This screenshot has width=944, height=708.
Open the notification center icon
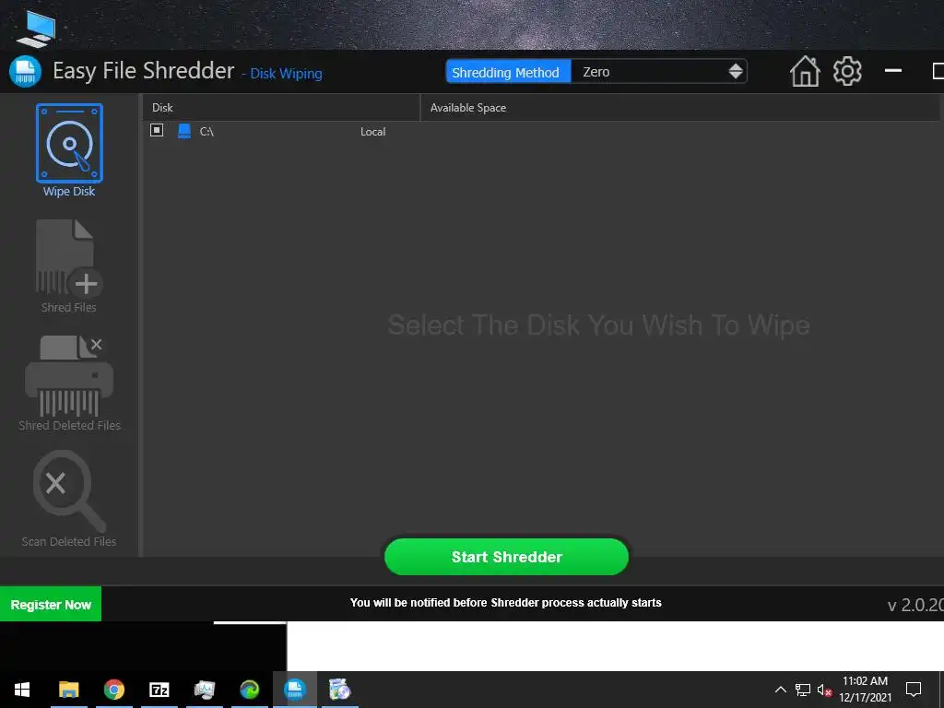point(914,690)
